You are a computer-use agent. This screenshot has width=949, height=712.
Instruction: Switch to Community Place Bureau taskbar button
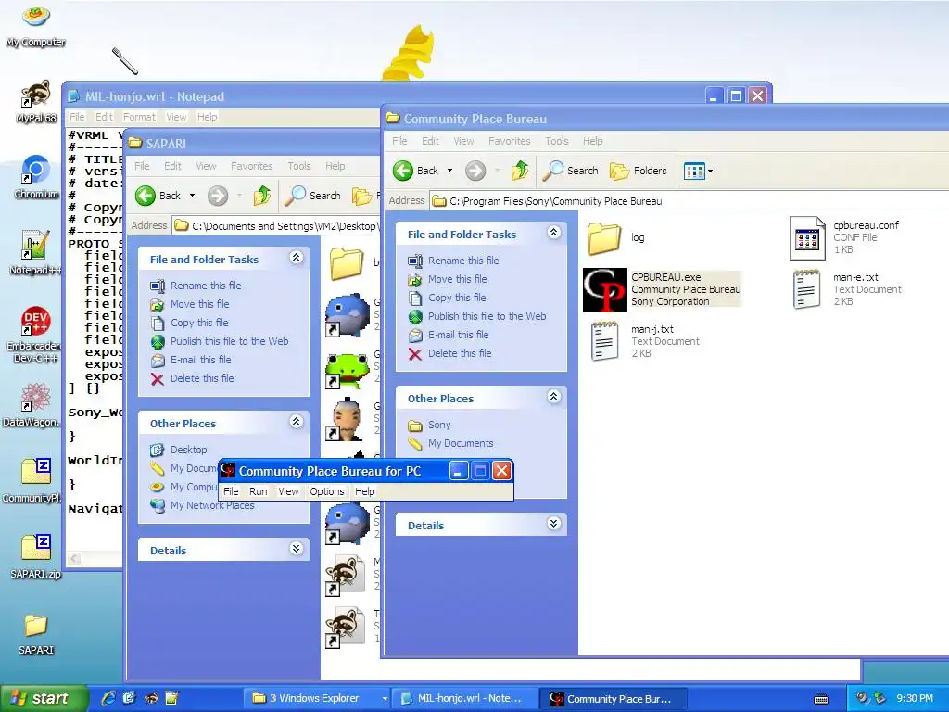[613, 699]
